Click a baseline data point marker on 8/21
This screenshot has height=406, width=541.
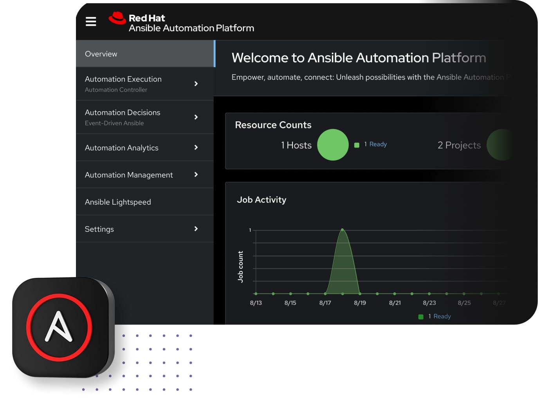pyautogui.click(x=394, y=293)
